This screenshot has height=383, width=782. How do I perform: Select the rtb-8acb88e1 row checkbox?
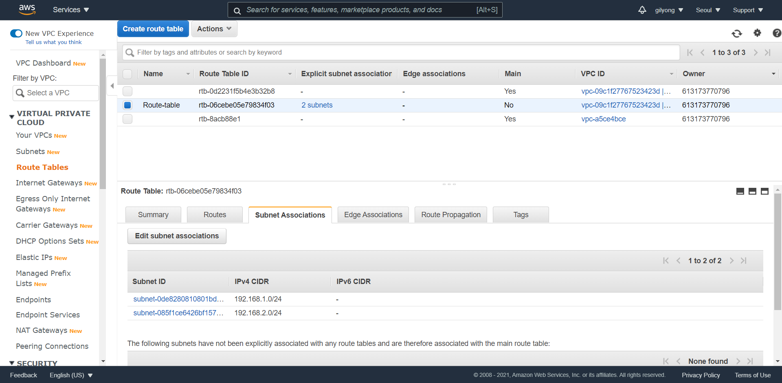point(127,119)
